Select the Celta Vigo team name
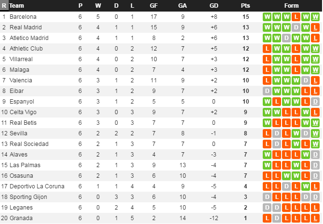323x224 pixels. click(x=24, y=112)
